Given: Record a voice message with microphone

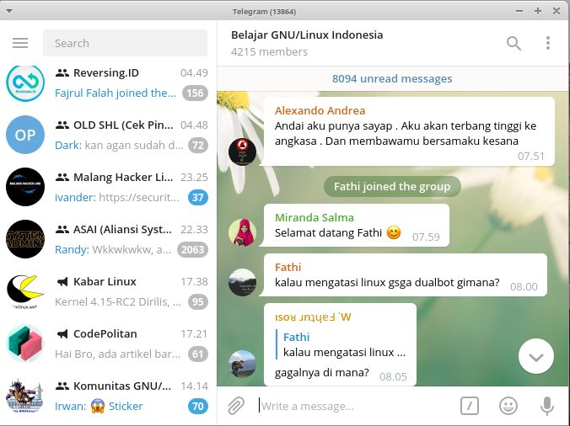Looking at the screenshot, I should point(547,405).
